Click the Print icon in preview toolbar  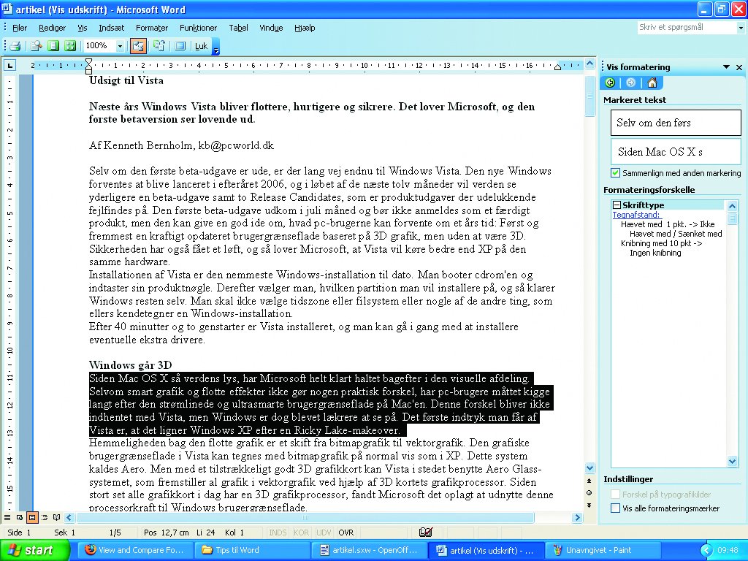coord(15,46)
